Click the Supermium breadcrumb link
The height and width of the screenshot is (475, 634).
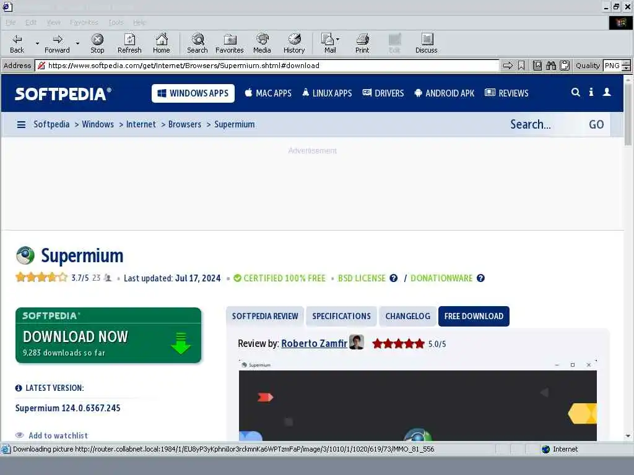(235, 124)
